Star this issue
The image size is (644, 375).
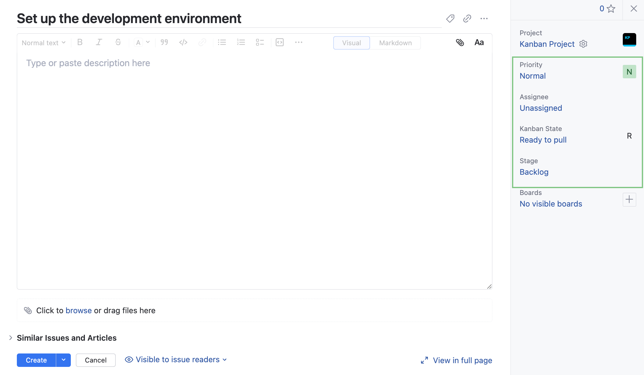[611, 9]
